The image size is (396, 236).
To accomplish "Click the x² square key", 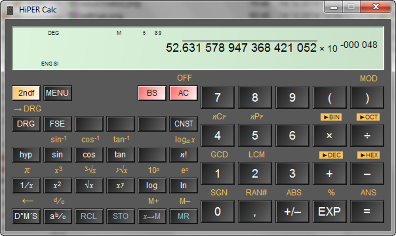I will 57,186.
